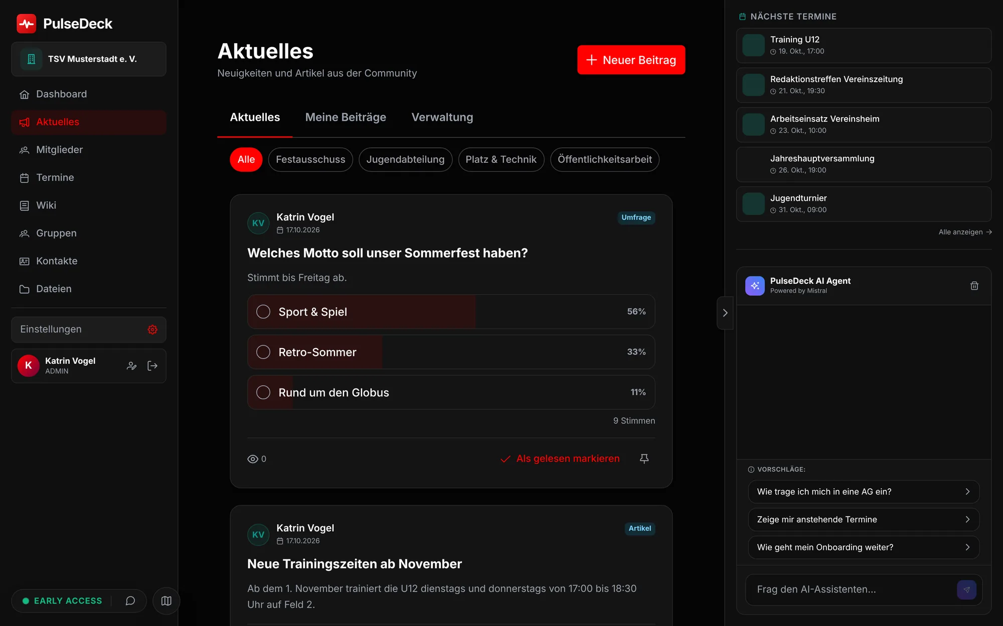The width and height of the screenshot is (1003, 626).
Task: Follow the Alle anzeigen link
Action: [965, 232]
